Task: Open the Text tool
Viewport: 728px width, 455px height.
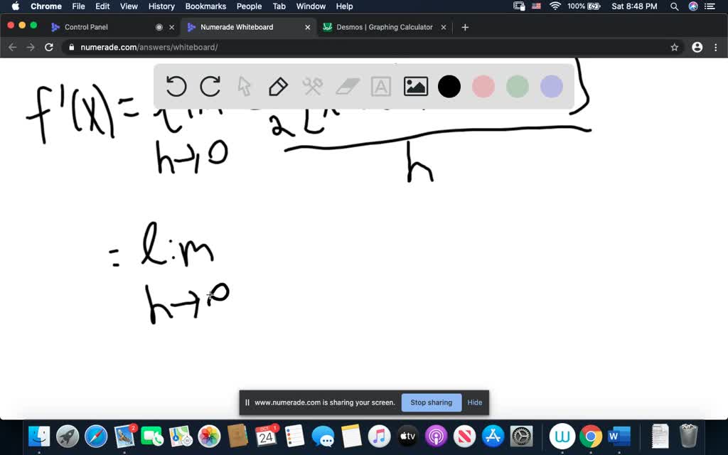Action: [x=380, y=86]
